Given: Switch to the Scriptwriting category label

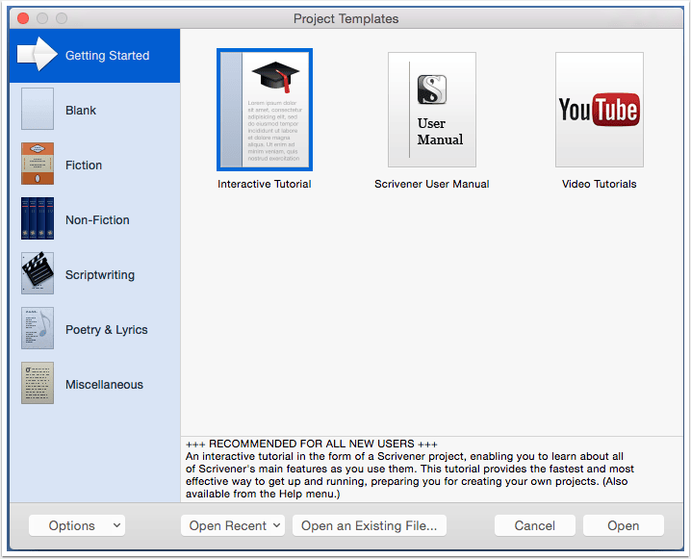Looking at the screenshot, I should tap(100, 275).
